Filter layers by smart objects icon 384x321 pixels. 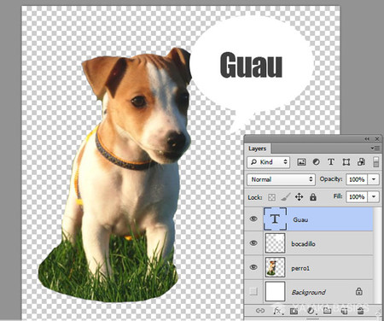point(361,162)
